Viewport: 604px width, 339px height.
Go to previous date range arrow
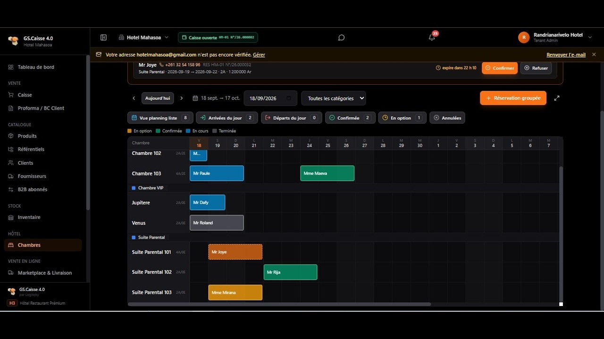(134, 98)
